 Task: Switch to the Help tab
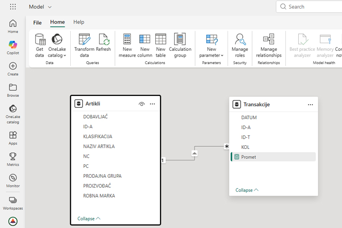pyautogui.click(x=79, y=22)
